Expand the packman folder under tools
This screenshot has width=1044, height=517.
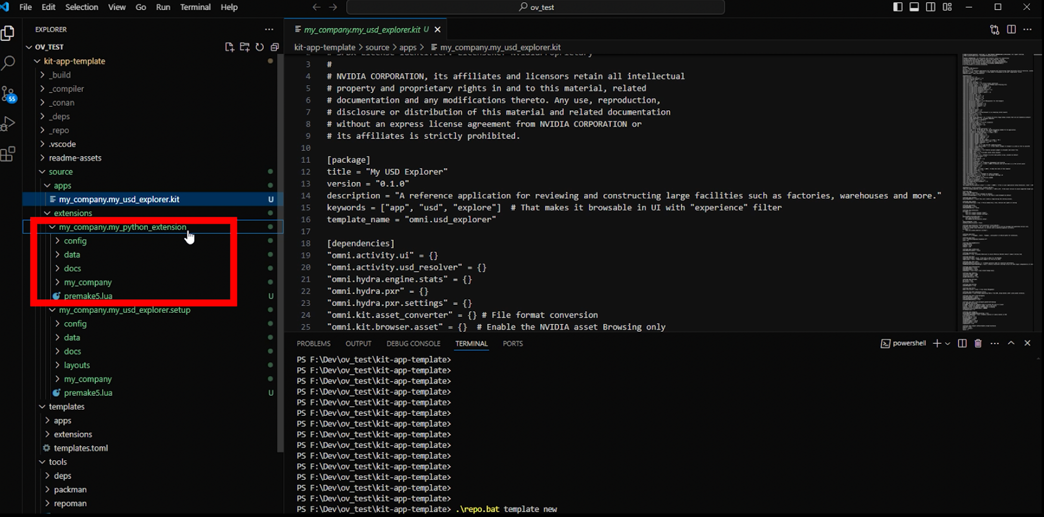click(x=149, y=489)
